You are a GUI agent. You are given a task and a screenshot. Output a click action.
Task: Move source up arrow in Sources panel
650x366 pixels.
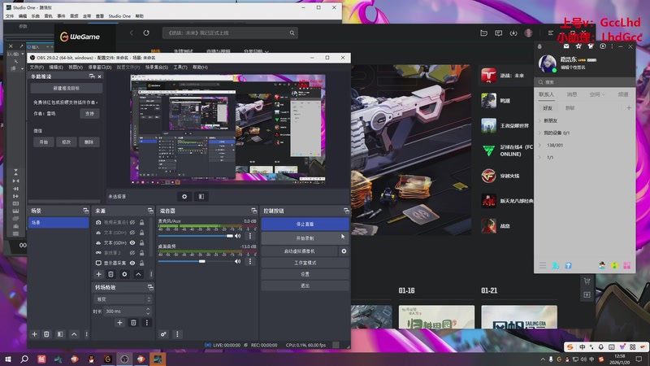point(138,274)
